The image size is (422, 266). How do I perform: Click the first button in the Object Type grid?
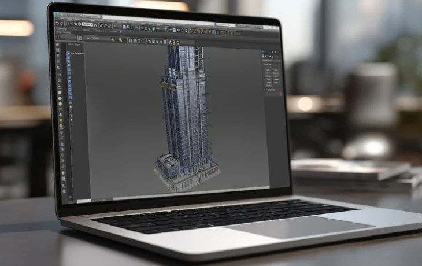[x=269, y=70]
